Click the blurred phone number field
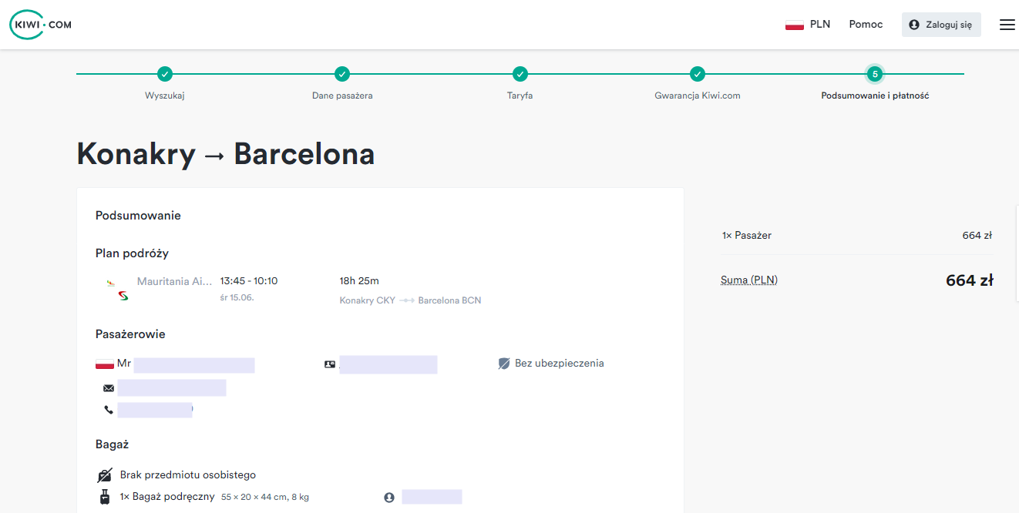The width and height of the screenshot is (1019, 513). (155, 410)
